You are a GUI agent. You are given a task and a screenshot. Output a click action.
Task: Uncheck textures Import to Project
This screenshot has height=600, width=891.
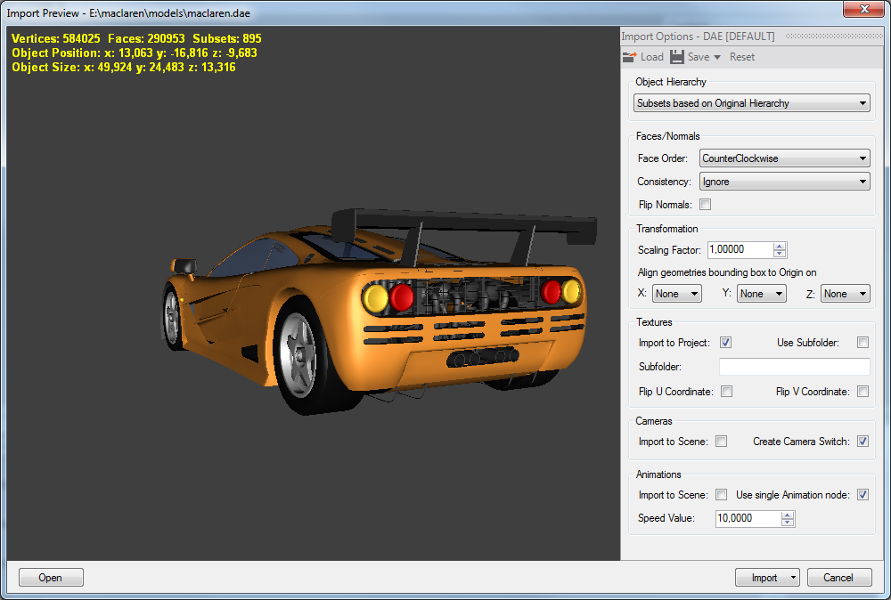click(x=726, y=343)
